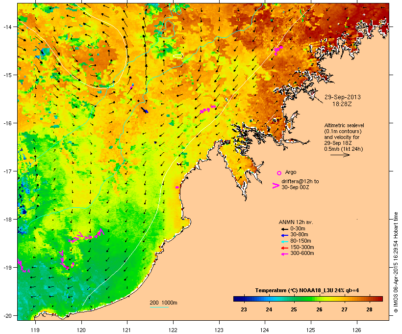Click the colorbar tick label 28
The height and width of the screenshot is (334, 402).
pyautogui.click(x=370, y=309)
